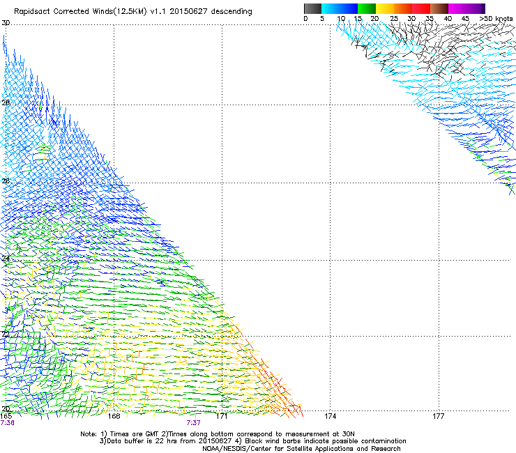The width and height of the screenshot is (516, 453).
Task: Click the 'NOAA/NESDIS/Center for Satellite Applications and Research' credit
Action: point(301,449)
